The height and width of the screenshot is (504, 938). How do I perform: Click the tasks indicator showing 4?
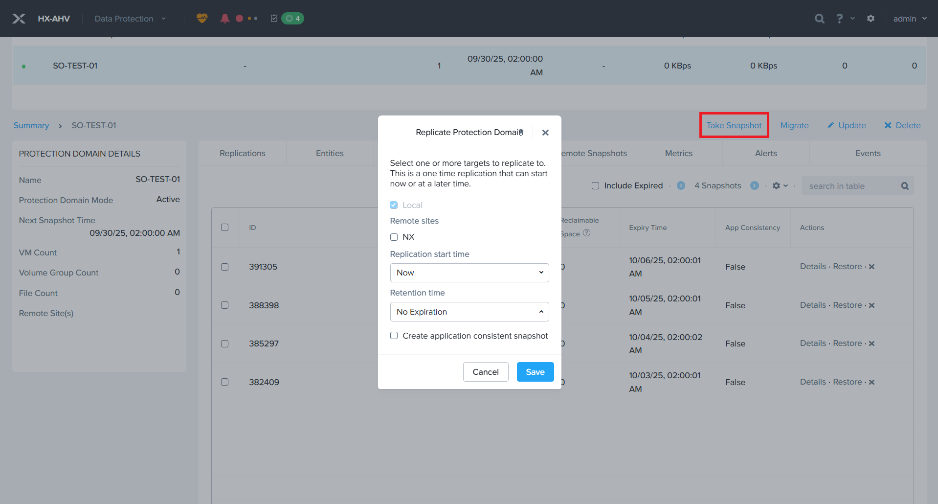click(x=292, y=19)
